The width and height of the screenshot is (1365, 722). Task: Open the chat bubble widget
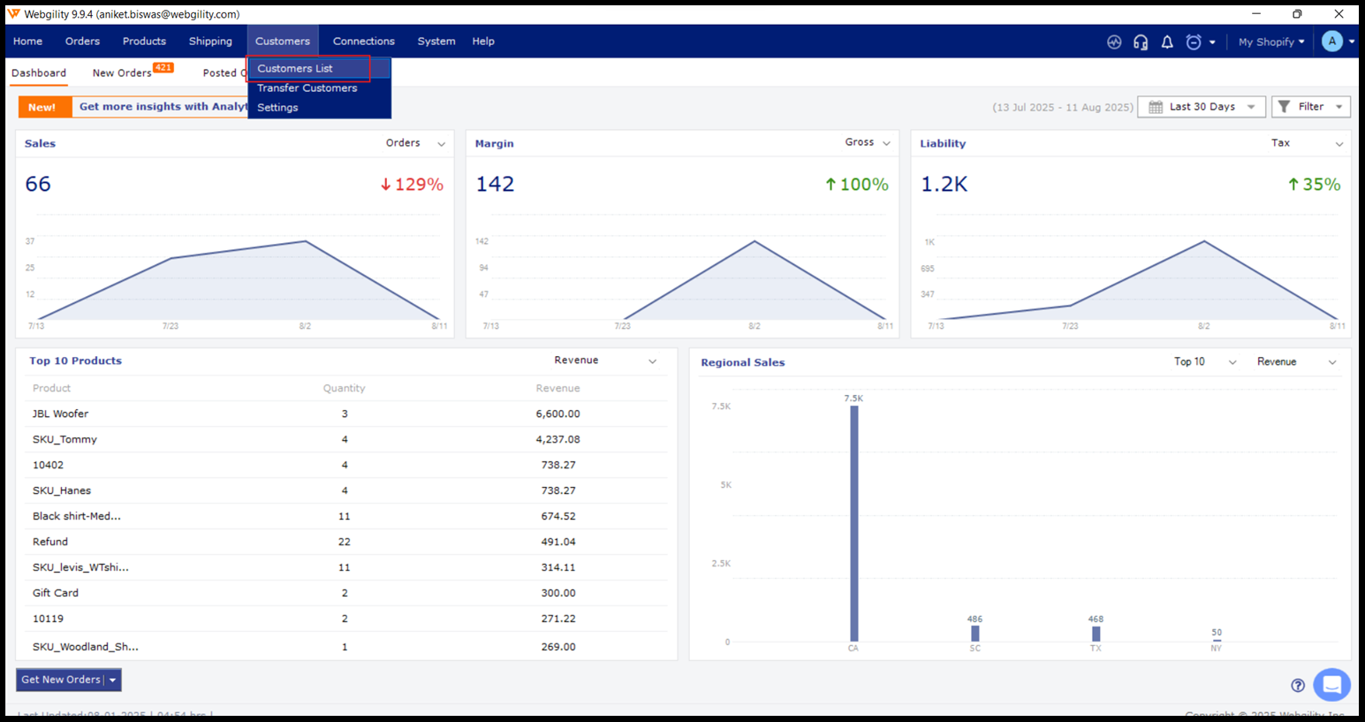point(1331,684)
